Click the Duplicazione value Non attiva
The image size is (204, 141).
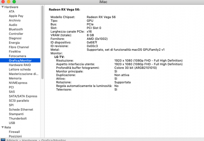pos(122,75)
